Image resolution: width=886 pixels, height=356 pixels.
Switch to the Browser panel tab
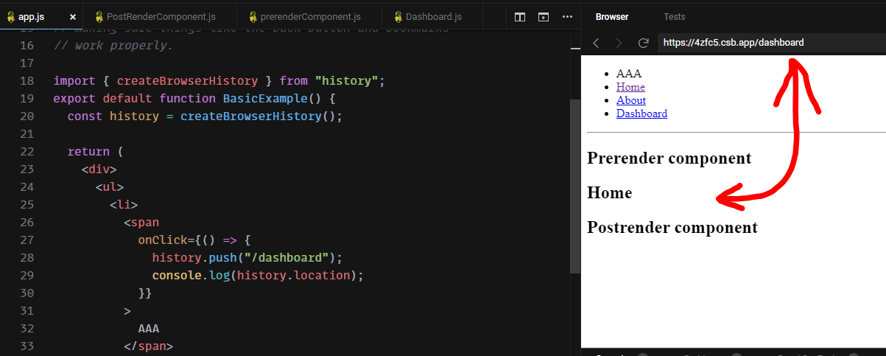[x=612, y=16]
